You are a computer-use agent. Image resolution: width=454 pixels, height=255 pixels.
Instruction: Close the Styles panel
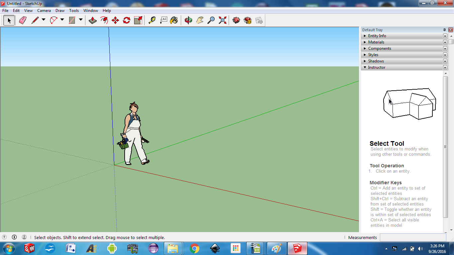point(445,55)
